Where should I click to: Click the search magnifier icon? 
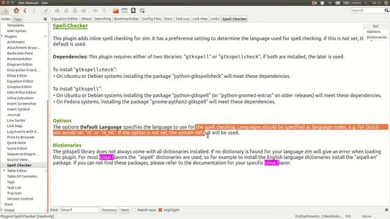pos(386,10)
